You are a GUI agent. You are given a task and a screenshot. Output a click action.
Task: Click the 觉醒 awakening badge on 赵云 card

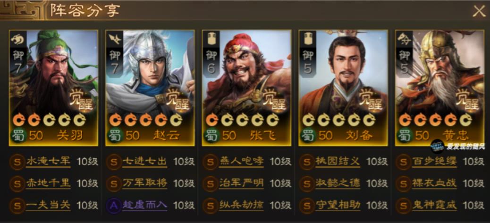pyautogui.click(x=178, y=100)
